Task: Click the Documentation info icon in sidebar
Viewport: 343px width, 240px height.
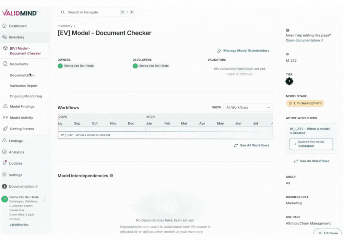Action: coord(4,186)
